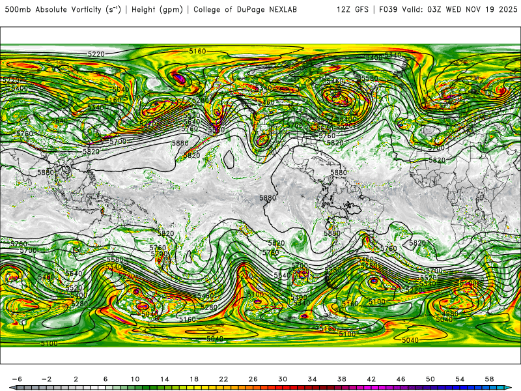Click the '14' color scale label

165,379
